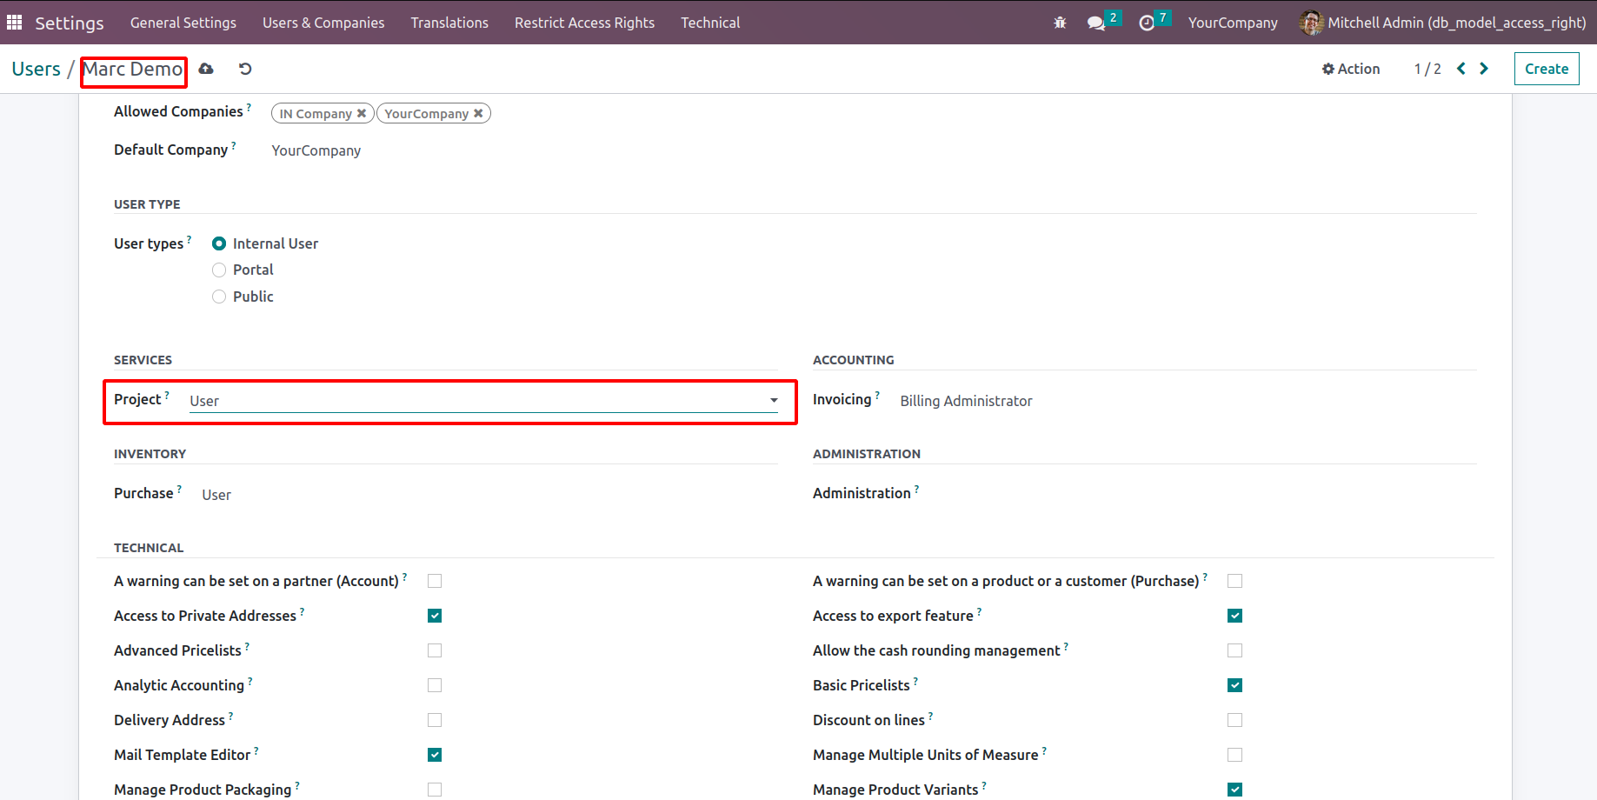Go back to Users breadcrumb
1597x800 pixels.
tap(37, 69)
